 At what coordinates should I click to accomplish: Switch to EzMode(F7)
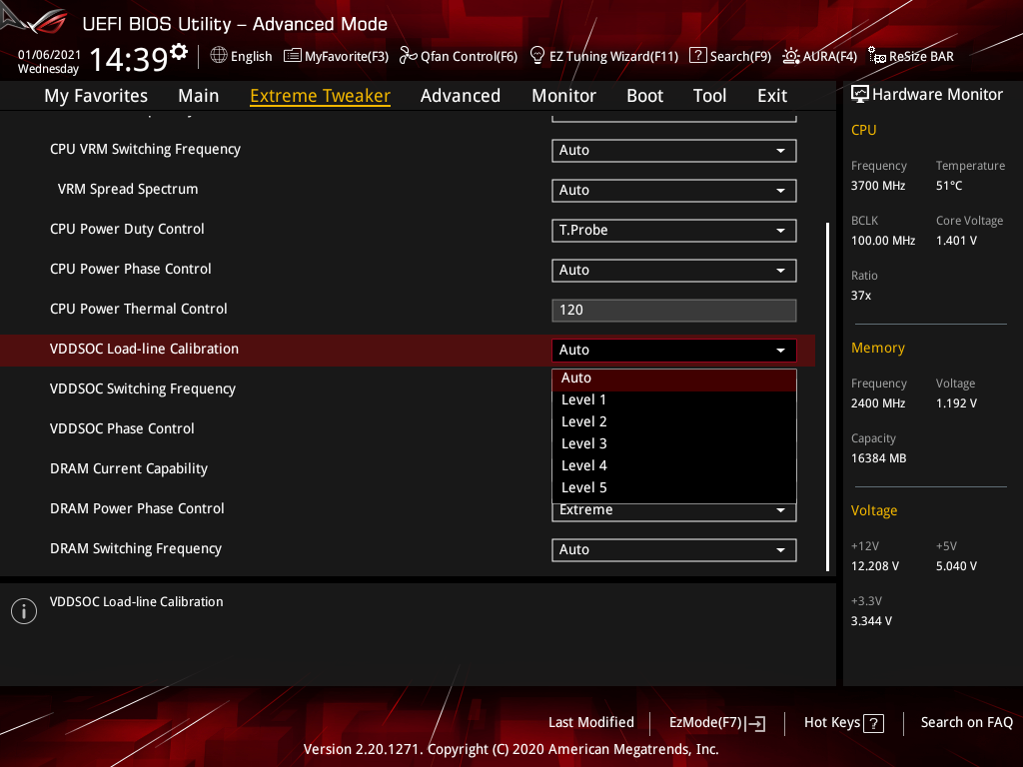pyautogui.click(x=717, y=723)
